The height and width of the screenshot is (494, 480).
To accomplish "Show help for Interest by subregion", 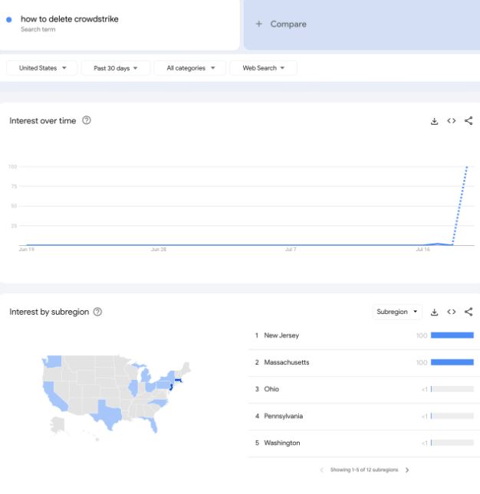I will (97, 312).
